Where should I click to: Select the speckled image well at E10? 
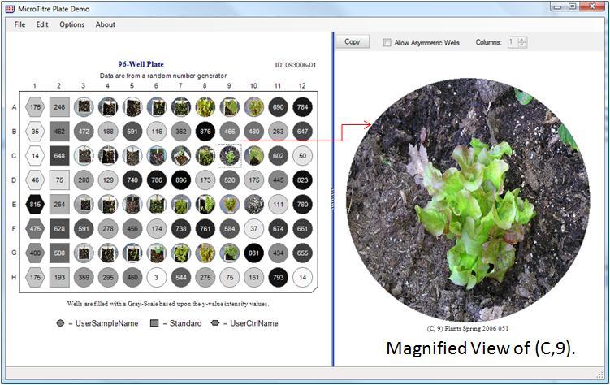(x=253, y=205)
